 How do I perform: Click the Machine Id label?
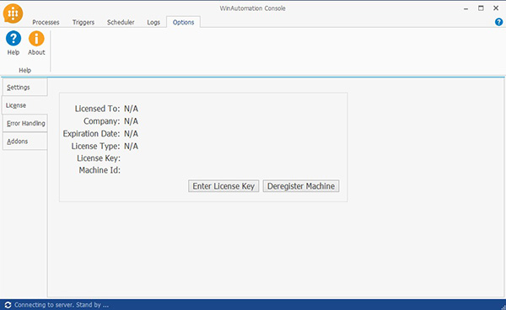pyautogui.click(x=100, y=170)
